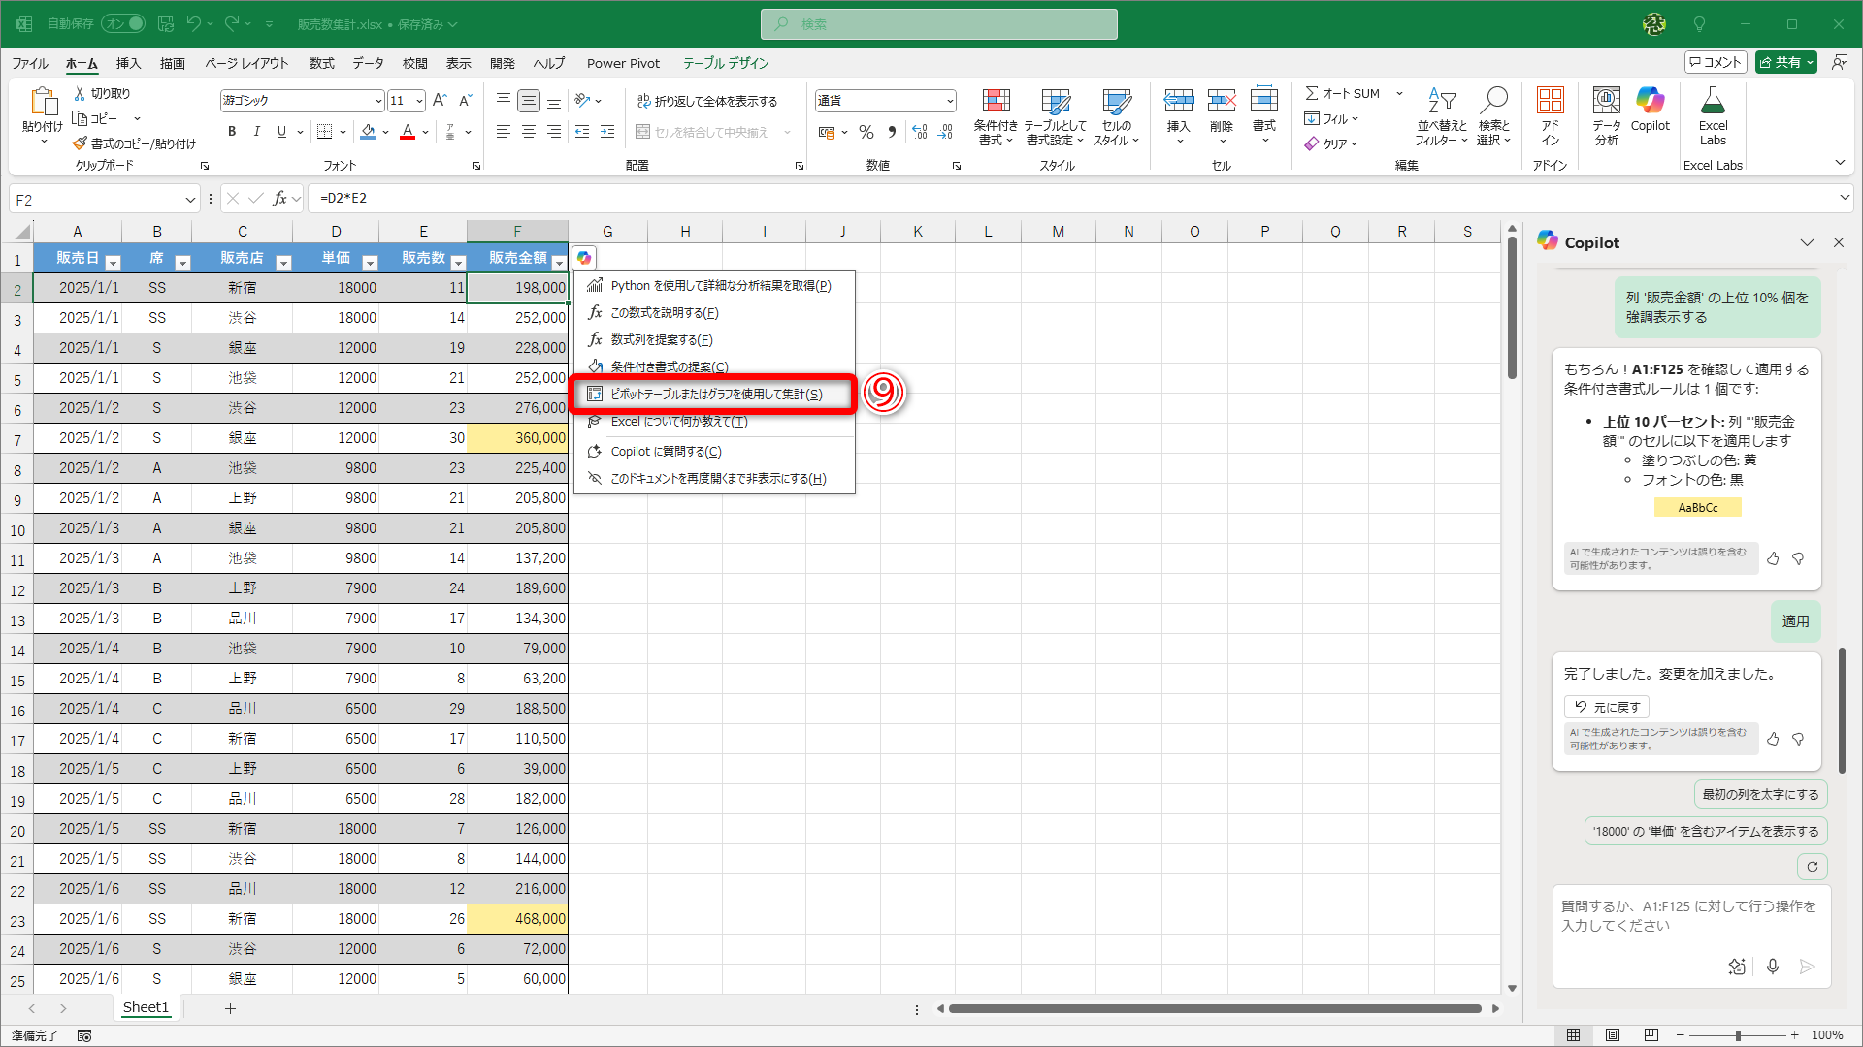
Task: Click the 元に戻す button in Copilot
Action: click(1607, 707)
